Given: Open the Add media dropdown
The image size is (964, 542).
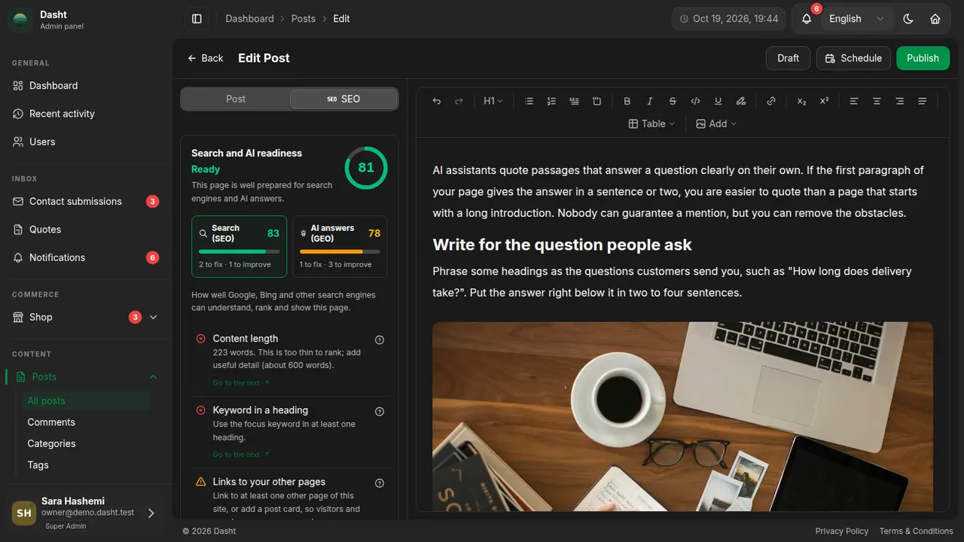Looking at the screenshot, I should (x=716, y=123).
